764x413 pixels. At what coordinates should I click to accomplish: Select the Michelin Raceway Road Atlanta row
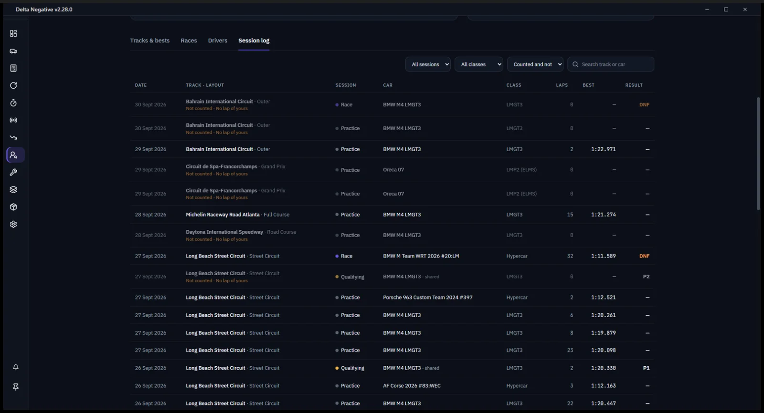(x=392, y=215)
